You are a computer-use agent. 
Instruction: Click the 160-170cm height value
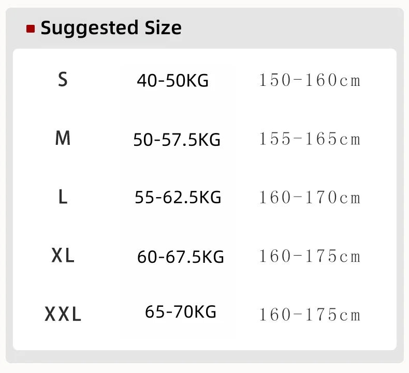[x=310, y=197]
